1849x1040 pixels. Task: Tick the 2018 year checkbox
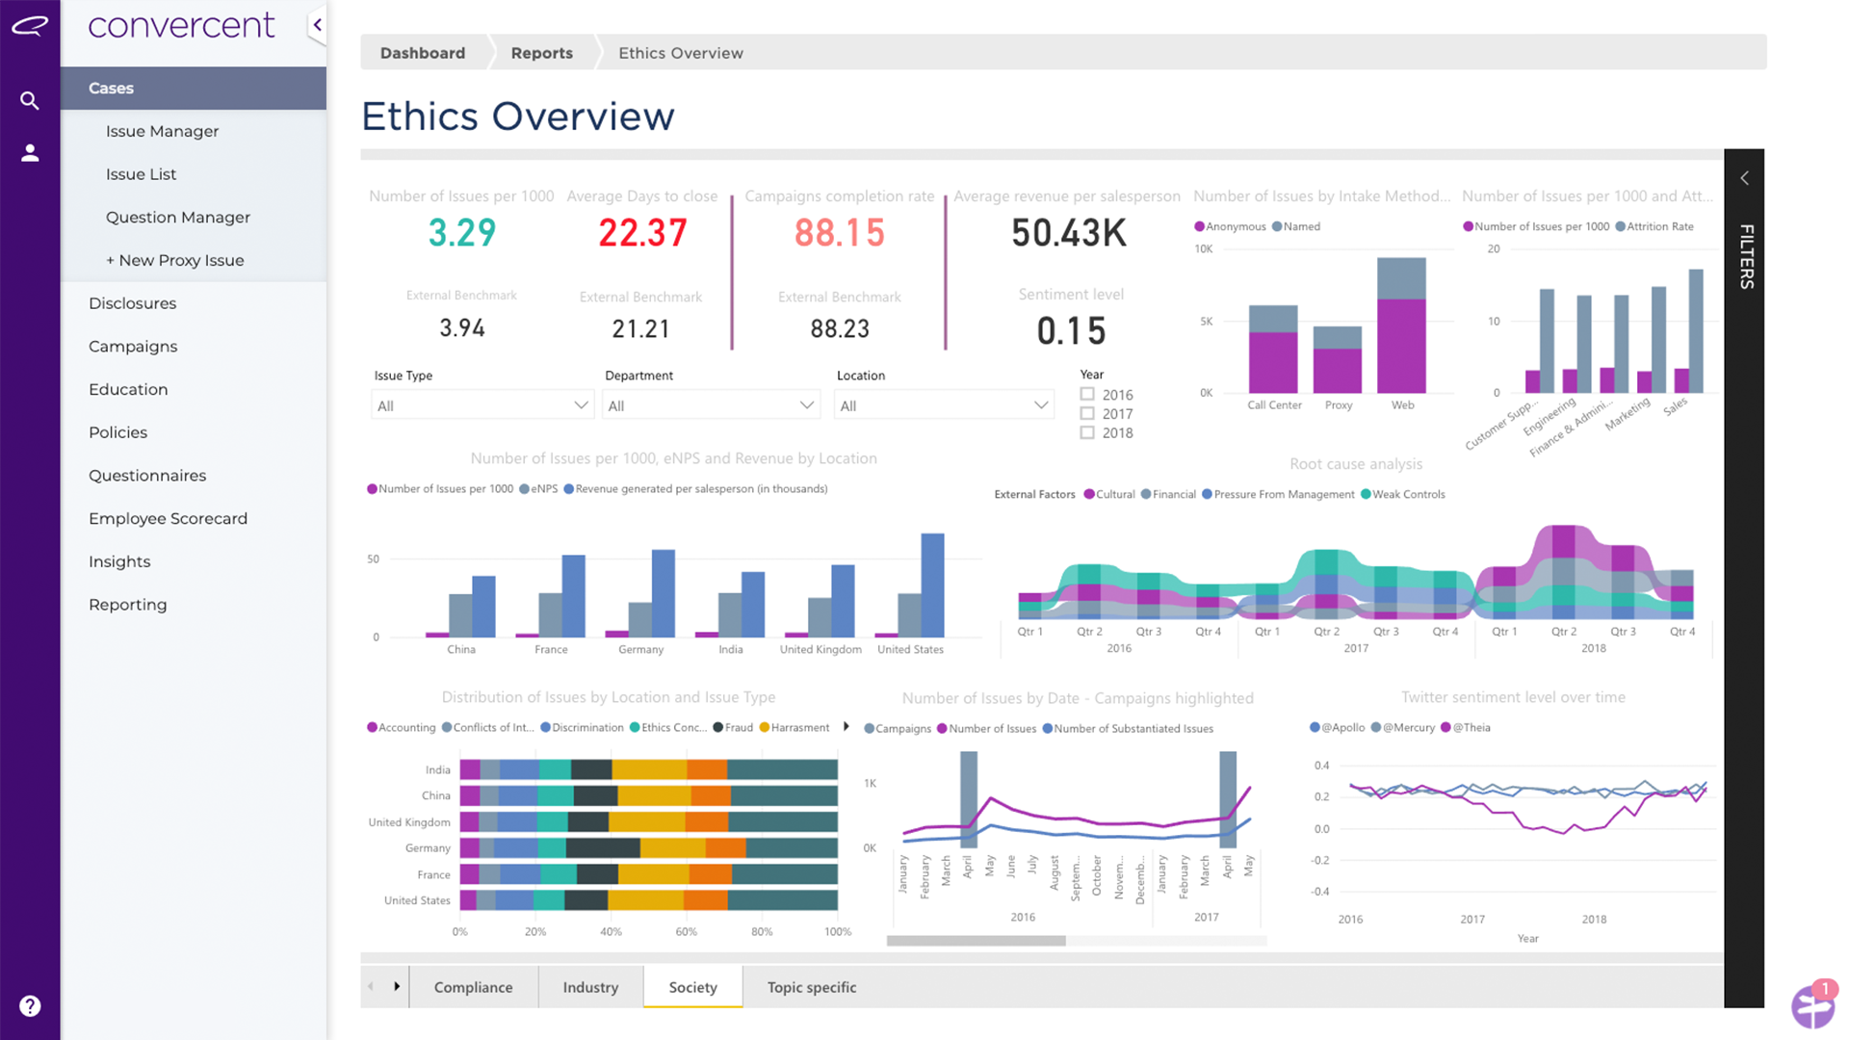tap(1087, 432)
